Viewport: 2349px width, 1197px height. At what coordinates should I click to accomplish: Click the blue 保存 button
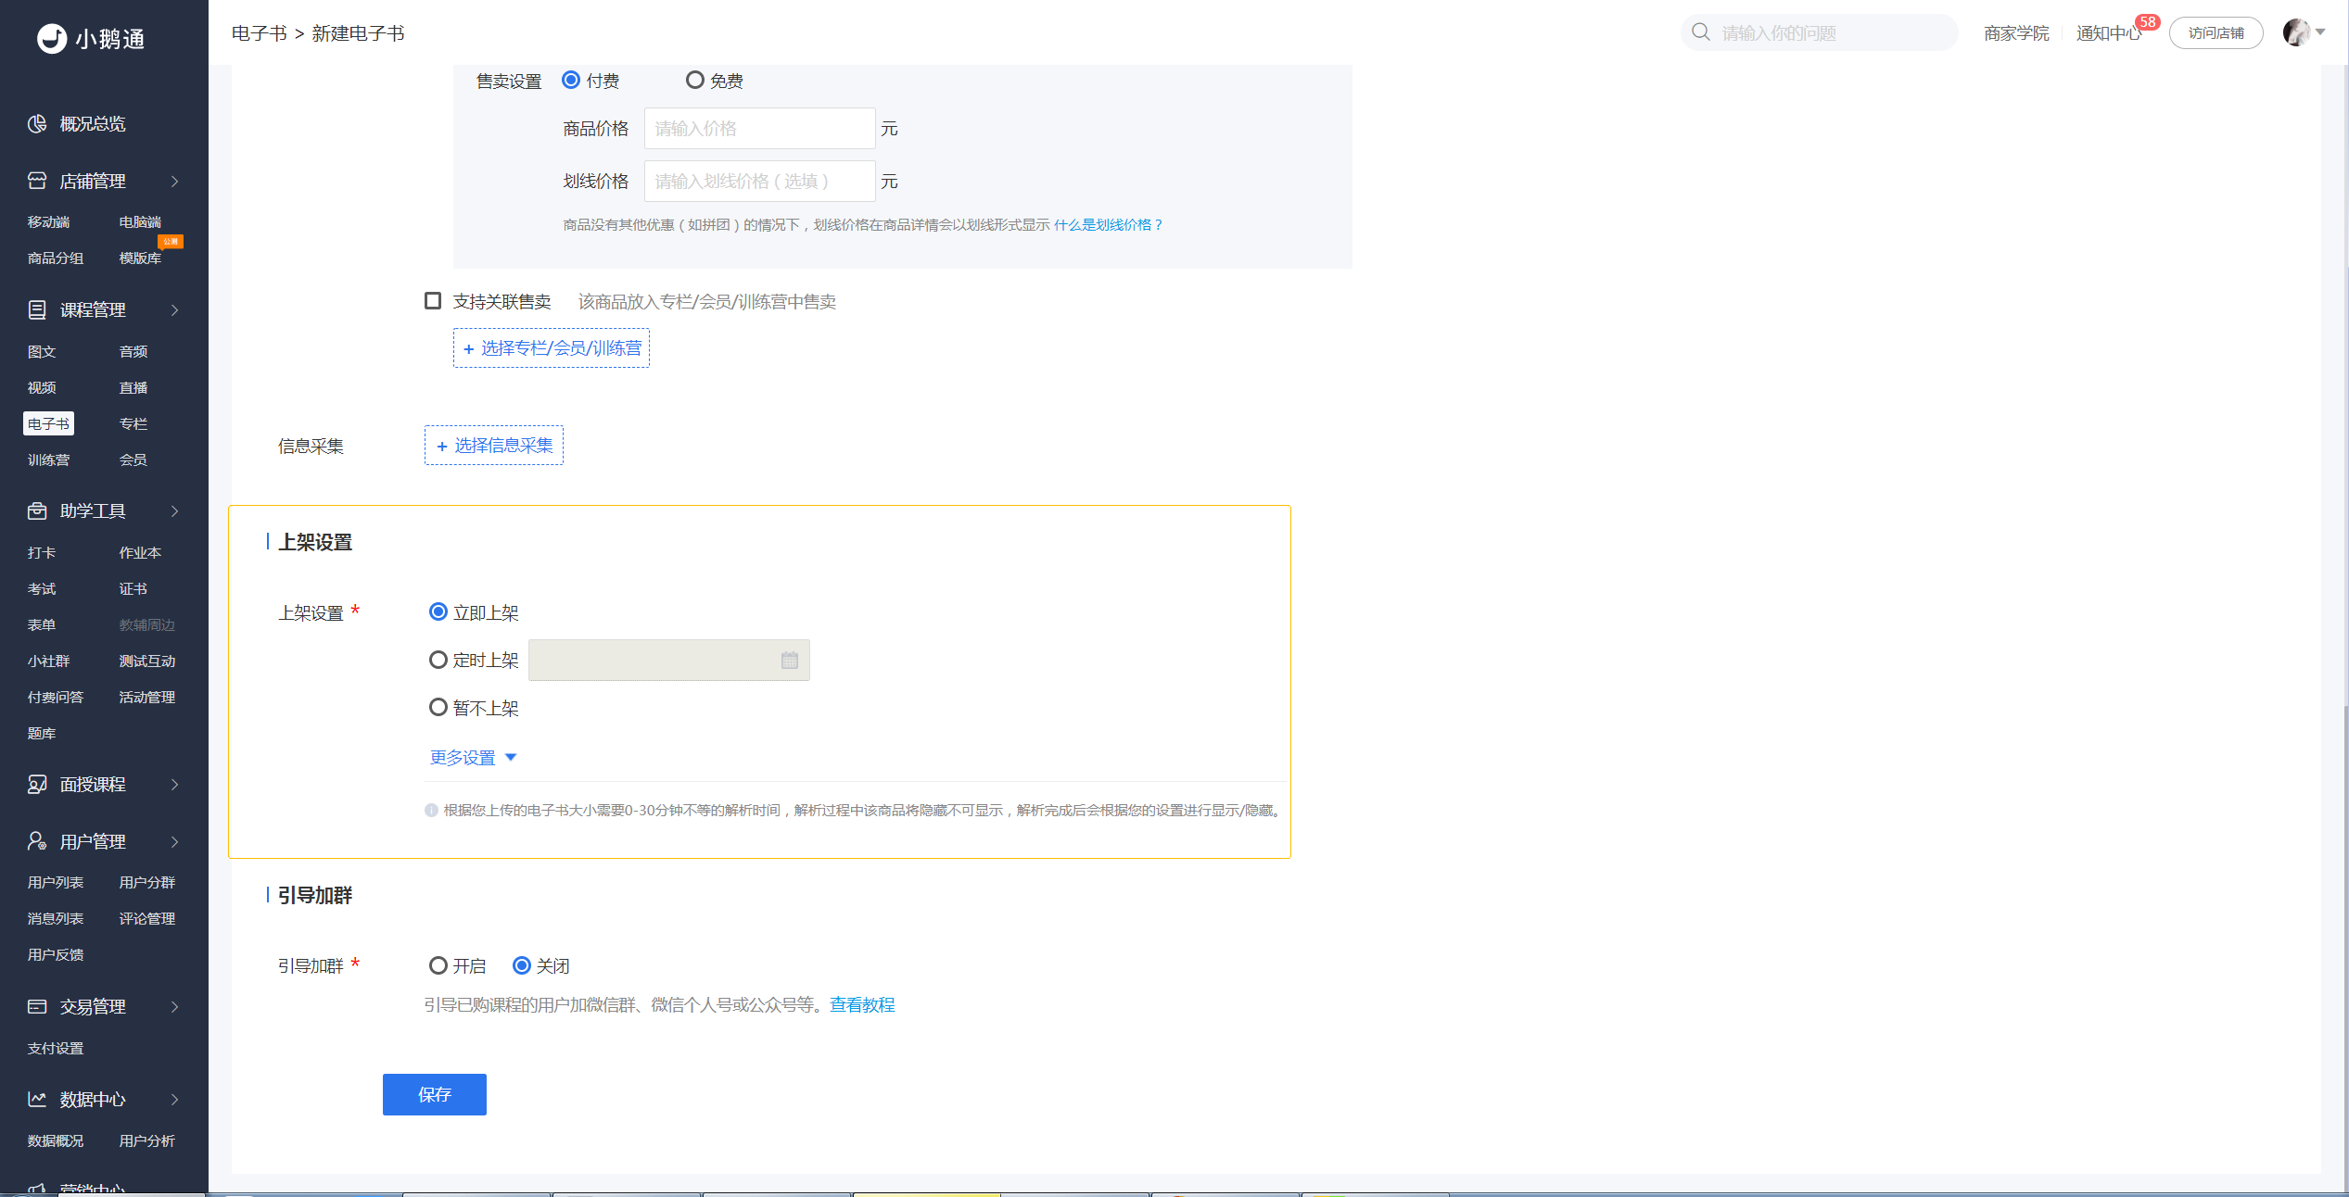pyautogui.click(x=435, y=1094)
